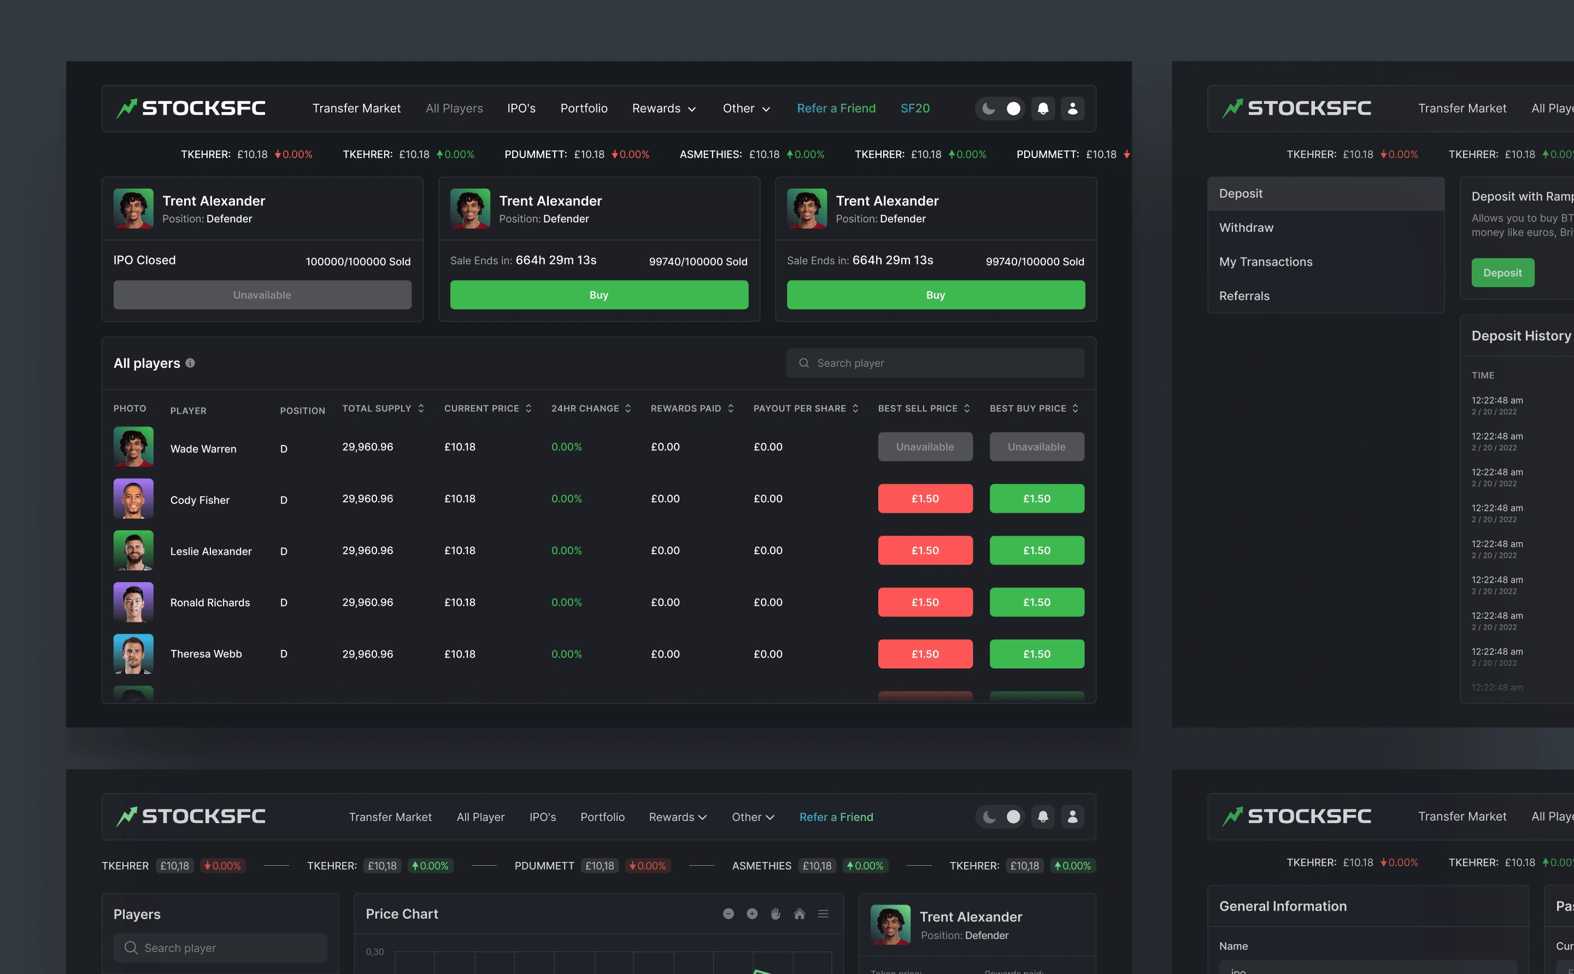Click Buy on the right Trent Alexander card

tap(936, 295)
